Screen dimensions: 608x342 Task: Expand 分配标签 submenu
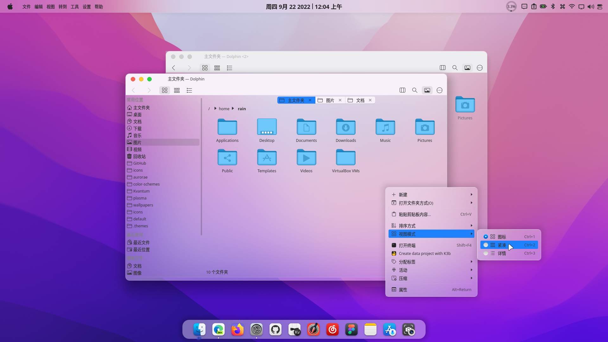[431, 262]
